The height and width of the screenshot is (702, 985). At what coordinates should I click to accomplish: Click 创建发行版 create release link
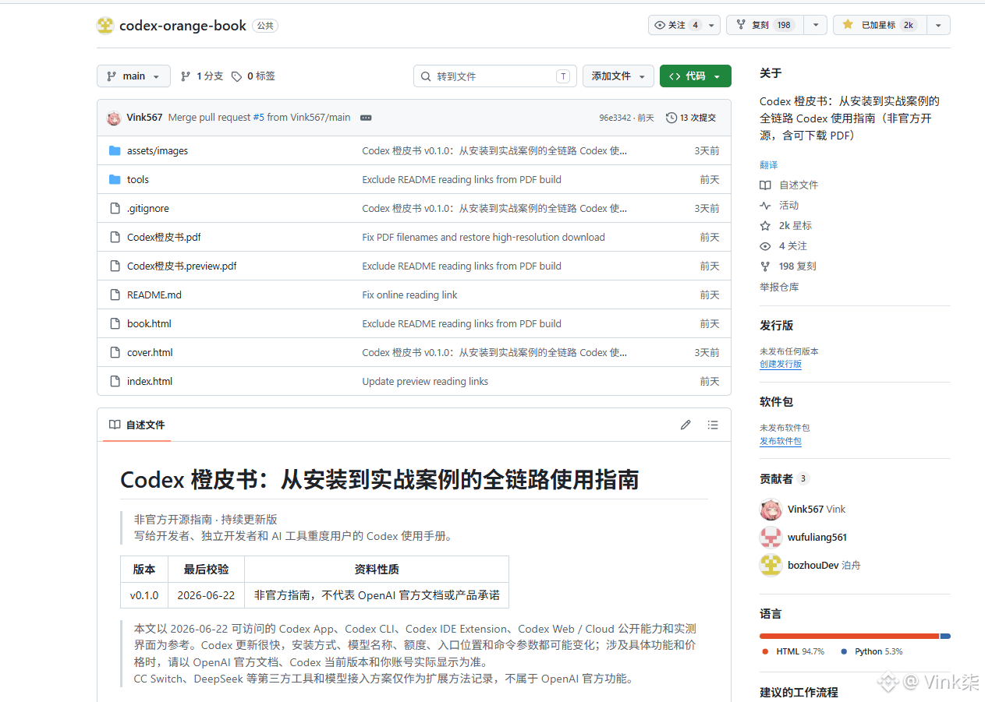781,364
